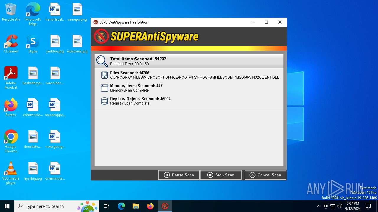Open Microsoft Edge from taskbar
This screenshot has height=212, width=378.
click(121, 206)
